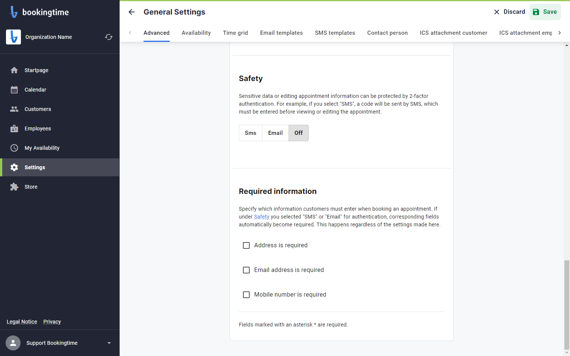Viewport: 570px width, 356px height.
Task: Select Sms for 2-factor authentication
Action: click(x=250, y=133)
